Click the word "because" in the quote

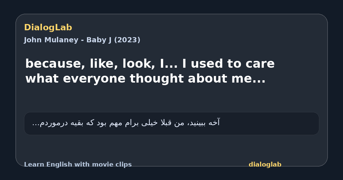[55, 64]
